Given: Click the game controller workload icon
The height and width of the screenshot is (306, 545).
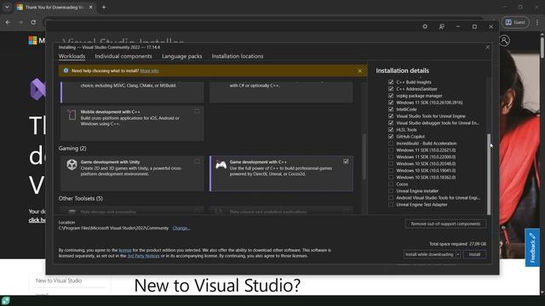Looking at the screenshot, I should point(221,164).
